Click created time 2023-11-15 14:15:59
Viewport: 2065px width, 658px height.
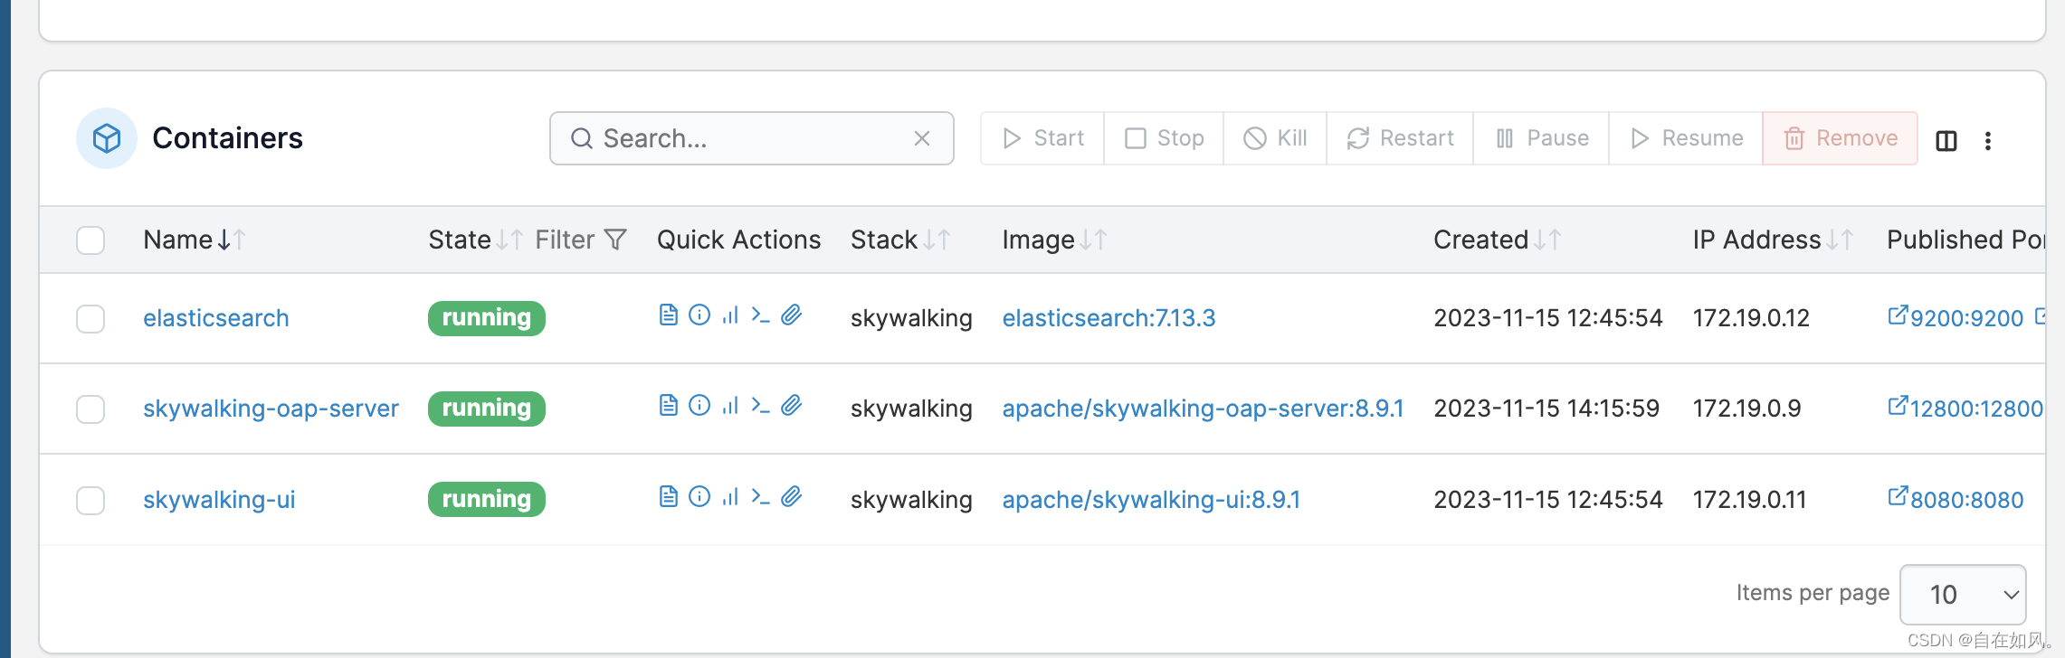click(1546, 409)
